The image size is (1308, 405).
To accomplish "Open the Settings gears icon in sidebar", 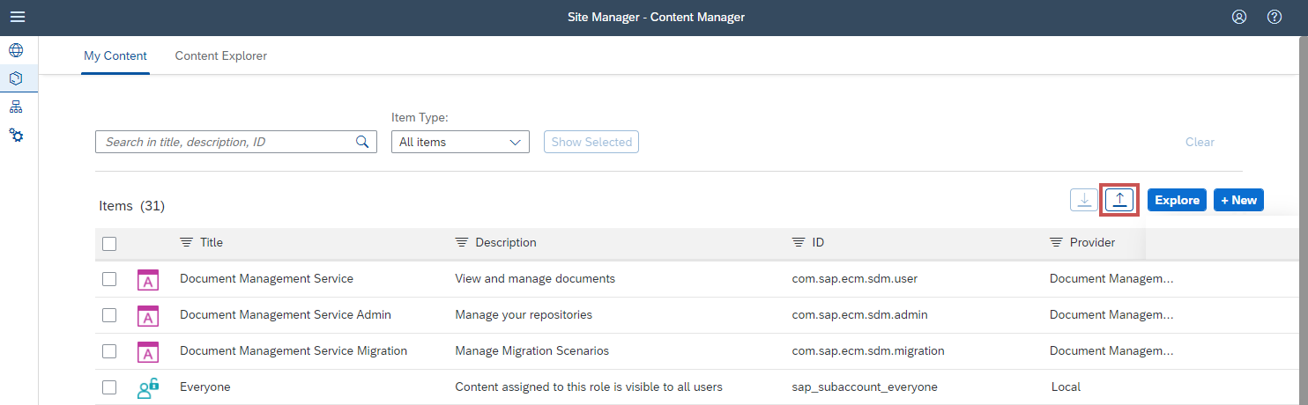I will (x=16, y=136).
